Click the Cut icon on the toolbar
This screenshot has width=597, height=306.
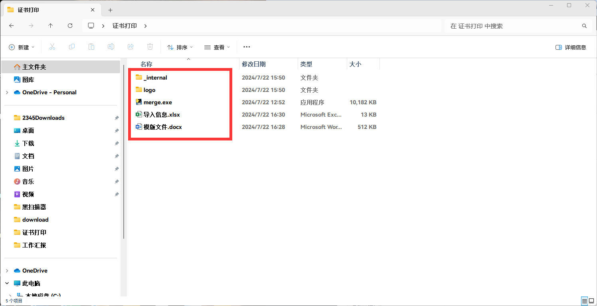tap(52, 47)
